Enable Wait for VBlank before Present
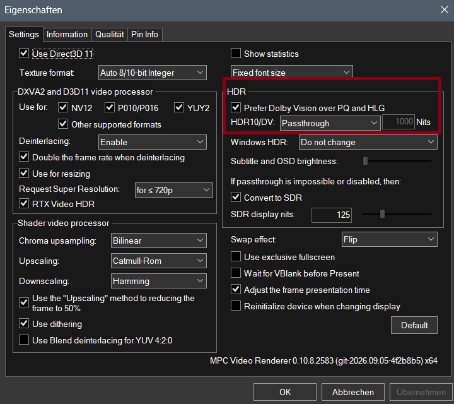This screenshot has width=454, height=404. click(236, 273)
